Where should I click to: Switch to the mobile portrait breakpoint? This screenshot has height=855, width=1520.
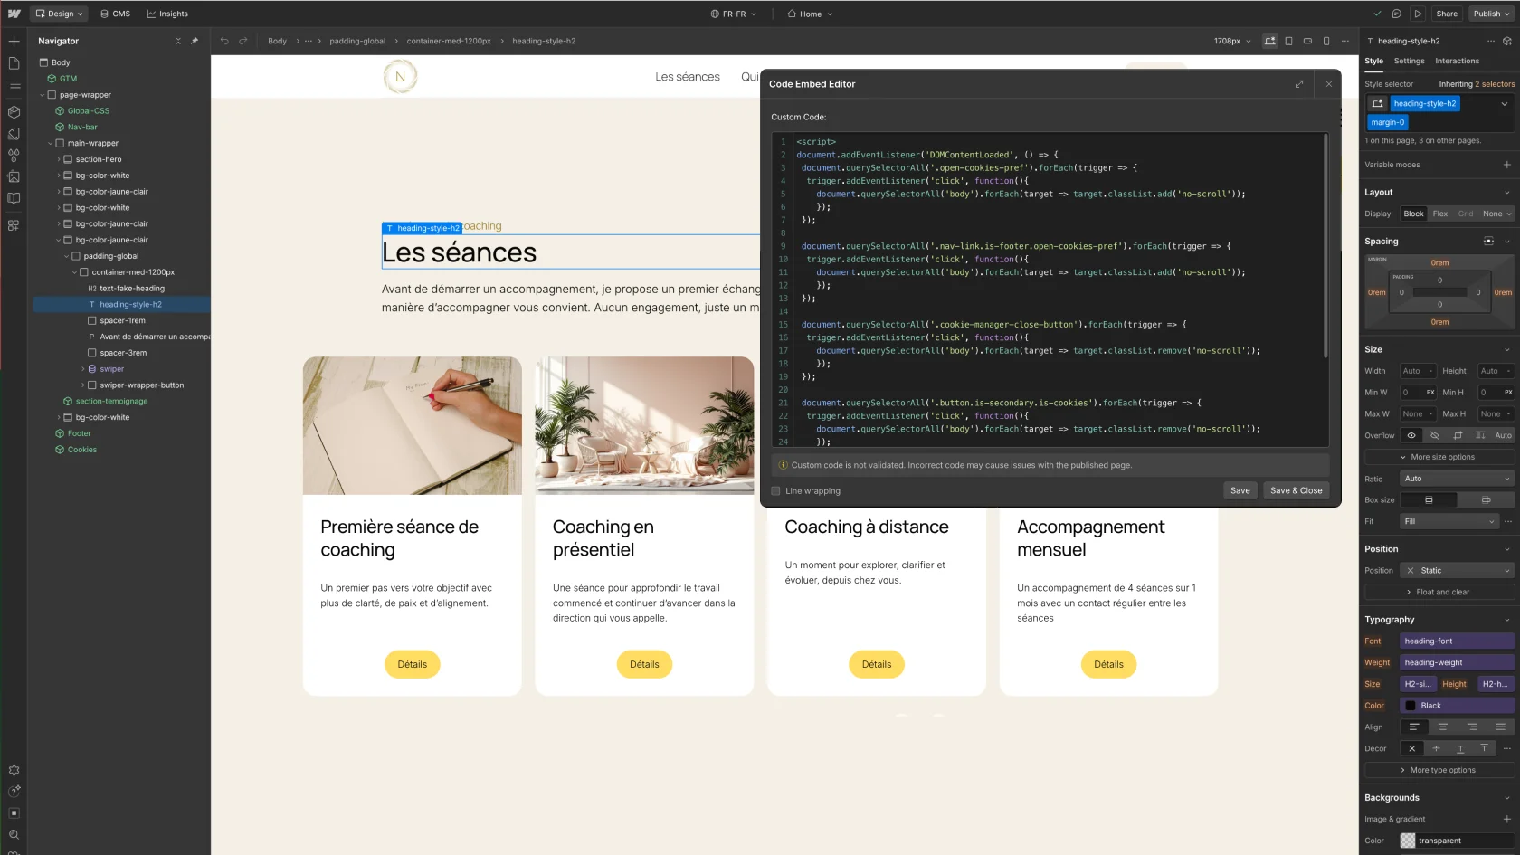1326,41
